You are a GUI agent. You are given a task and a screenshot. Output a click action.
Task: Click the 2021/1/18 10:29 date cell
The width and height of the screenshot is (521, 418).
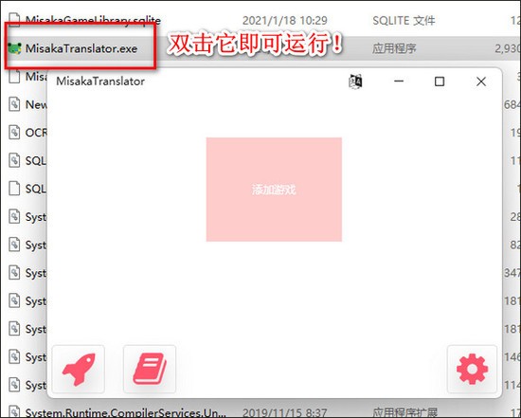click(285, 21)
